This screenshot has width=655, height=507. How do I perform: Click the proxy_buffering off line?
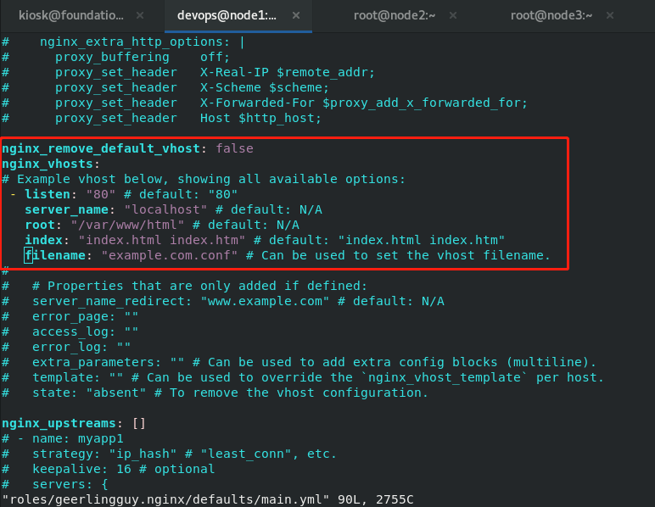[115, 57]
